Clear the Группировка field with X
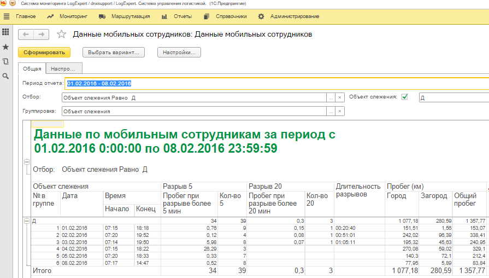The height and width of the screenshot is (278, 489). click(x=340, y=111)
